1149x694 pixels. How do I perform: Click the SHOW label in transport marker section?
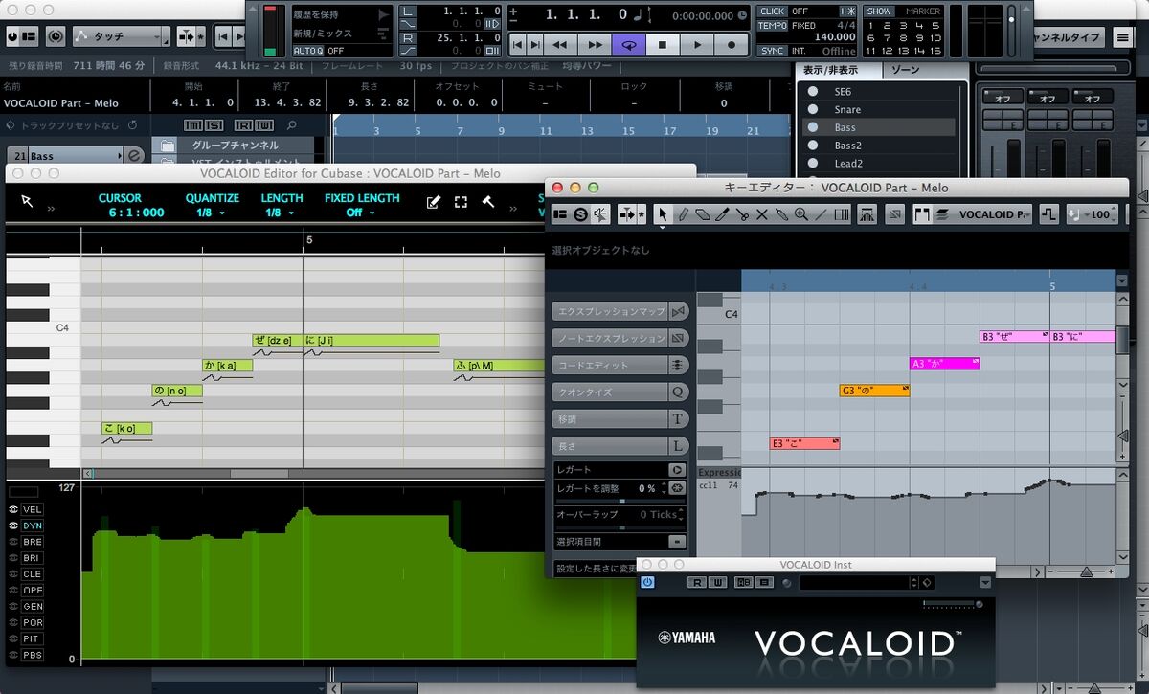tap(879, 11)
